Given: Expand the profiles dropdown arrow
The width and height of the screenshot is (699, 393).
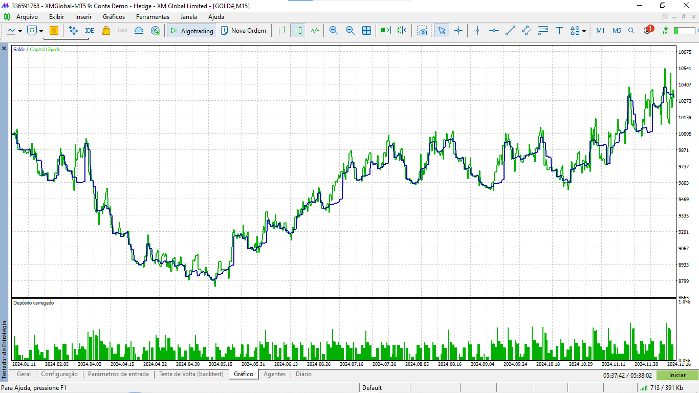Looking at the screenshot, I should pyautogui.click(x=41, y=31).
